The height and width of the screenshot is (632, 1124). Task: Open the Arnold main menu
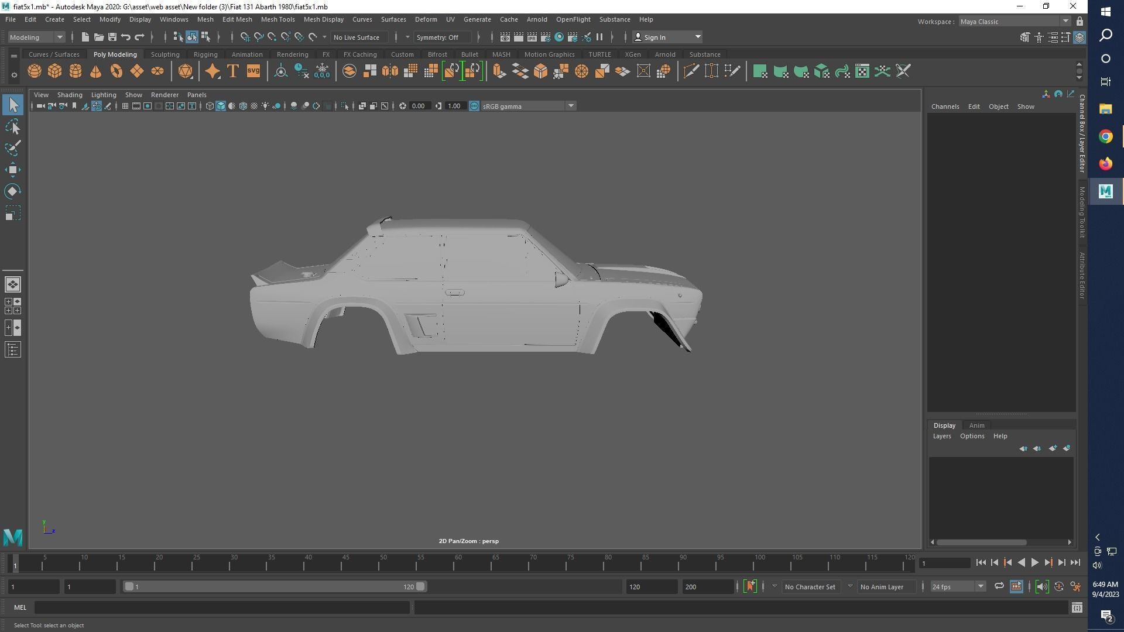point(537,19)
